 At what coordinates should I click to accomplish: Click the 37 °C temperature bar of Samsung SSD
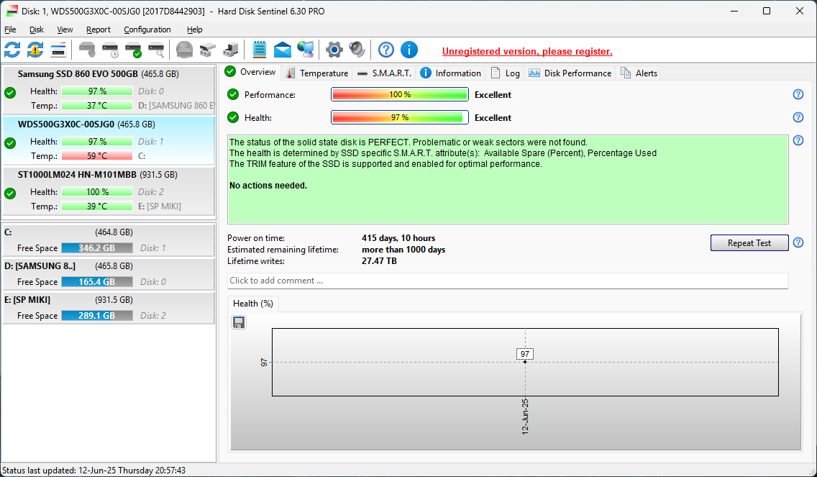click(97, 105)
